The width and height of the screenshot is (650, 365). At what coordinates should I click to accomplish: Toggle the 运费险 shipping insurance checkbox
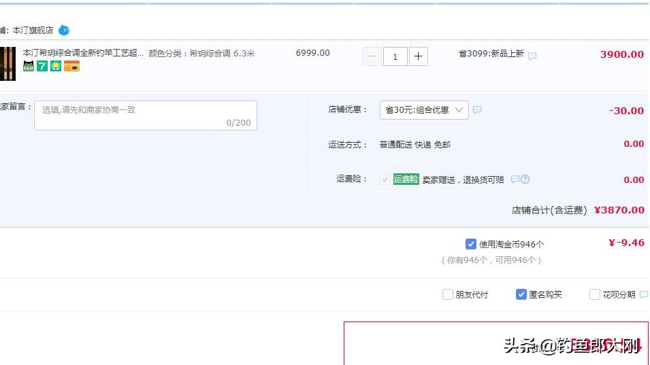385,179
